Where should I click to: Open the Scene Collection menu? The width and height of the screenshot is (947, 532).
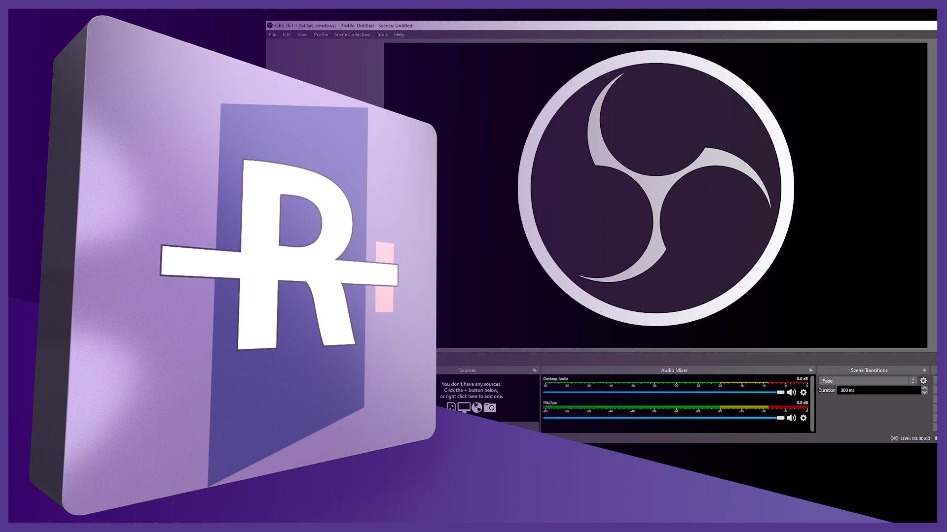352,35
